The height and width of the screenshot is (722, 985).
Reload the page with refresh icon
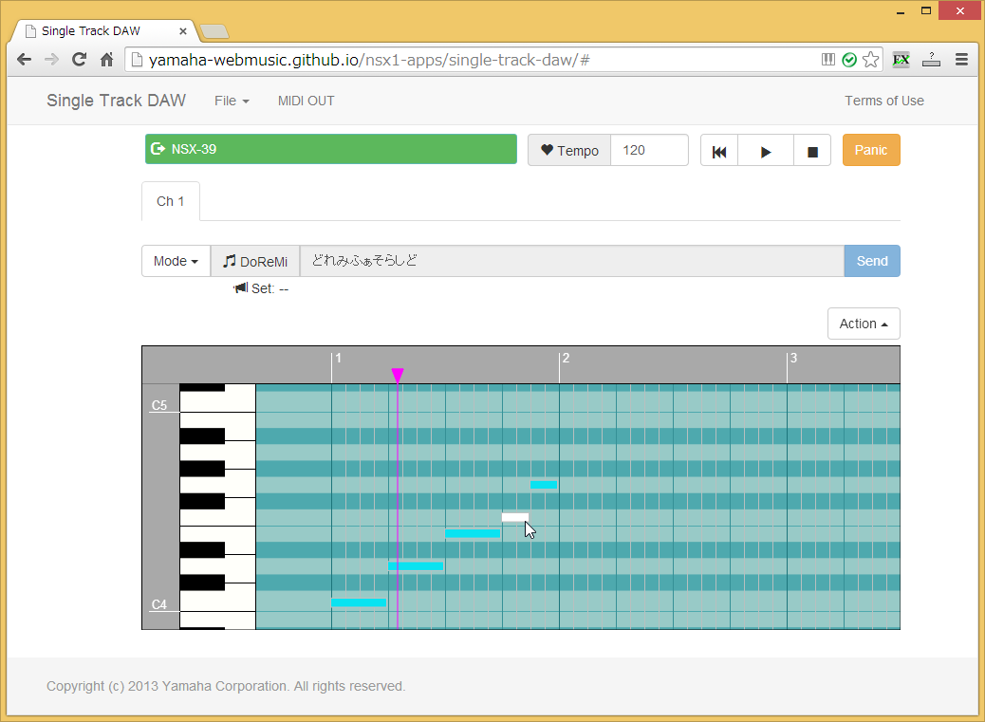(79, 61)
